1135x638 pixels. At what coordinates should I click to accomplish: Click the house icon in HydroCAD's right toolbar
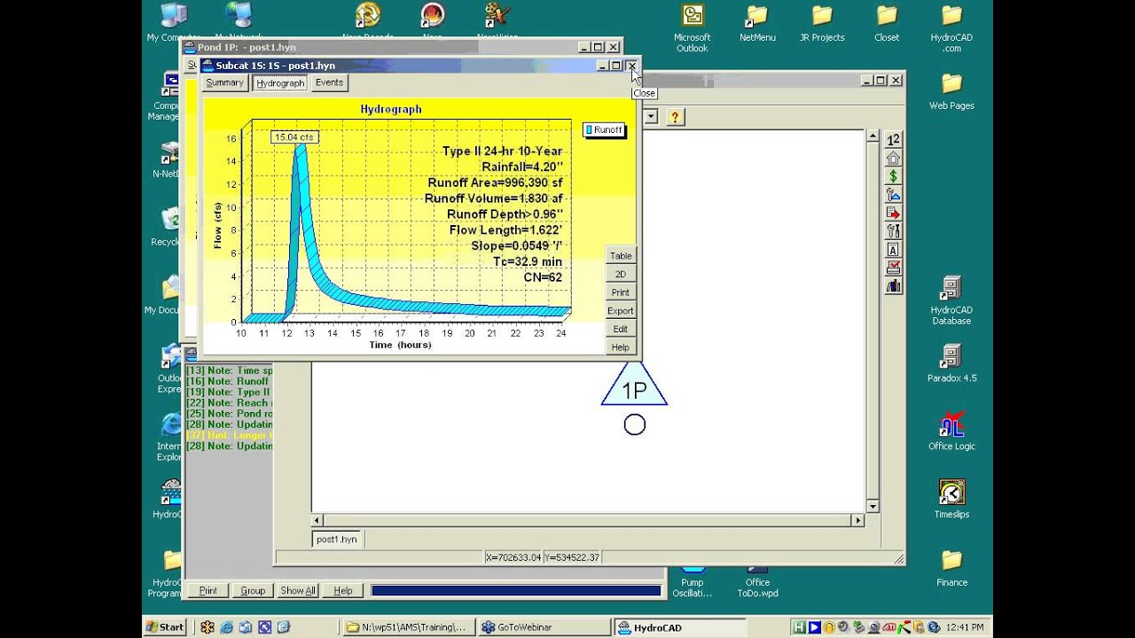click(x=893, y=158)
